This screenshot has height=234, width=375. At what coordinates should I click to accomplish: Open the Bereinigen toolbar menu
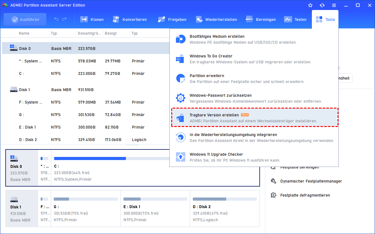[261, 19]
